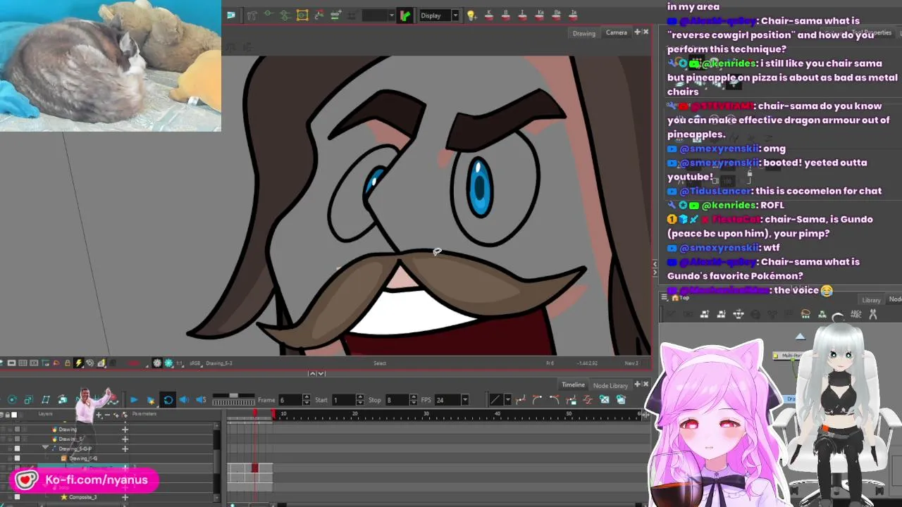Click the red Ia toolbar button
The height and width of the screenshot is (507, 902).
(x=573, y=15)
